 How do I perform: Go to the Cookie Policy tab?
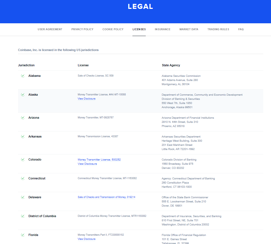(x=113, y=29)
